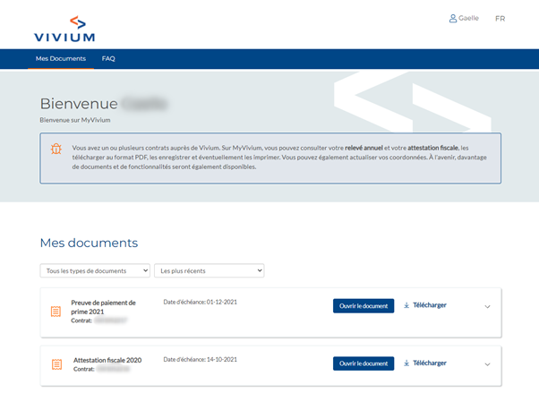The image size is (539, 393).
Task: Click bold 'attestation fiscale' in notice
Action: click(x=432, y=148)
